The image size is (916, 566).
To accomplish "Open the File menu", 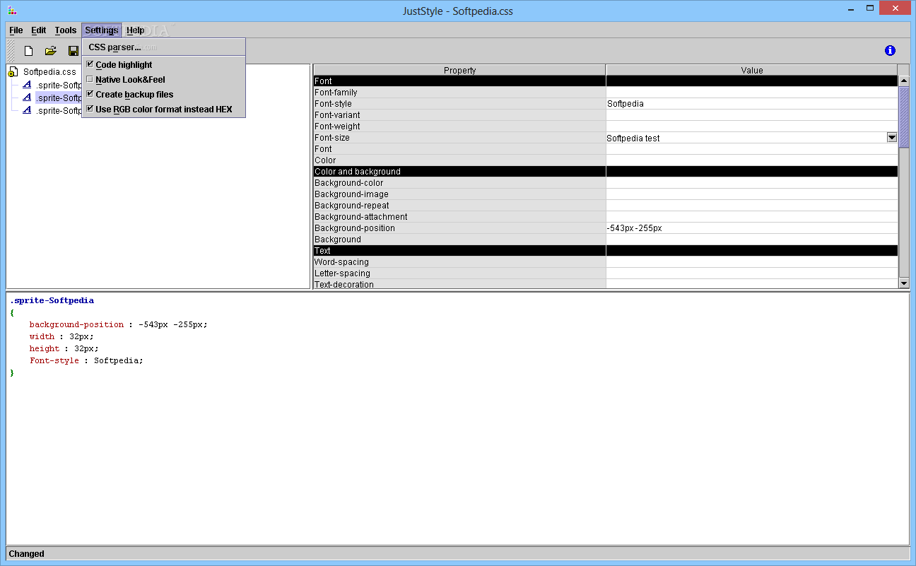I will coord(16,30).
